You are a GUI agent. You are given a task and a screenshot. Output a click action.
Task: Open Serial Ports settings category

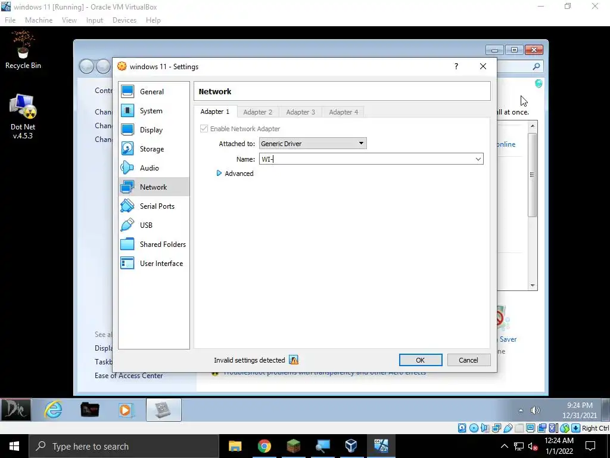[154, 206]
